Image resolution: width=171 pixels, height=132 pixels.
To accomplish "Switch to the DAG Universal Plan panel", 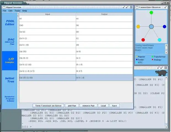I will tap(10, 42).
